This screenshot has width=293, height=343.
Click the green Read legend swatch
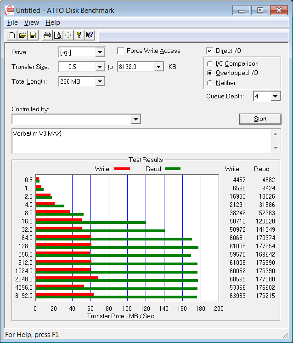click(173, 169)
